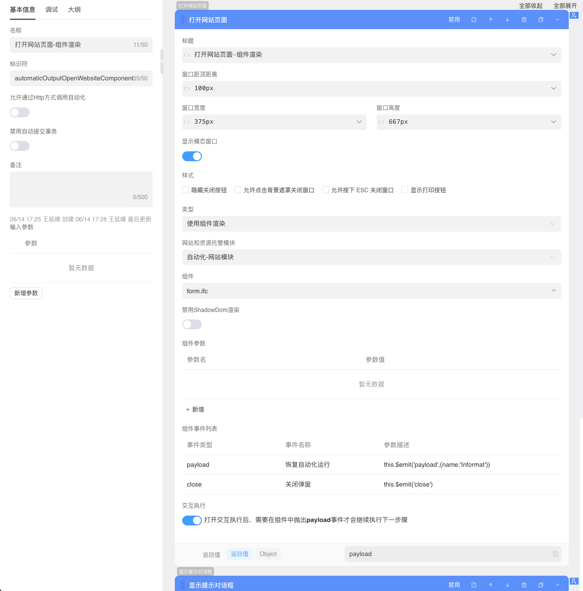
Task: Click the 新增参数 button
Action: [26, 293]
